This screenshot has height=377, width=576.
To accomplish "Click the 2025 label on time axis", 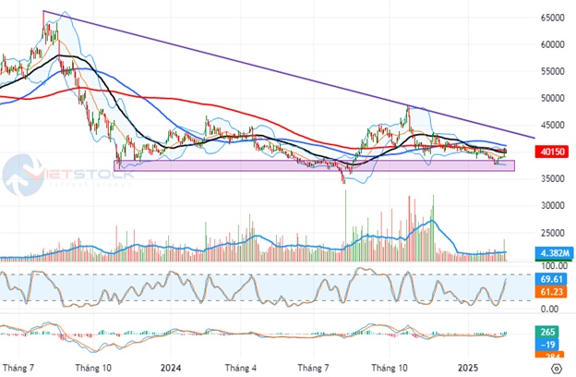I will point(469,366).
